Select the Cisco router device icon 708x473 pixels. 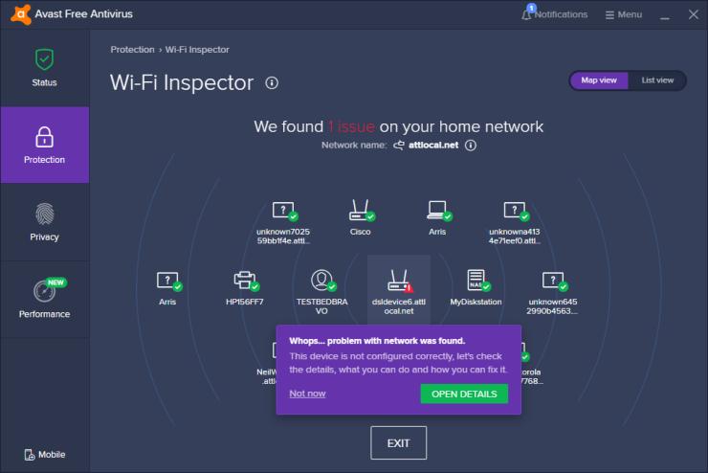(361, 211)
